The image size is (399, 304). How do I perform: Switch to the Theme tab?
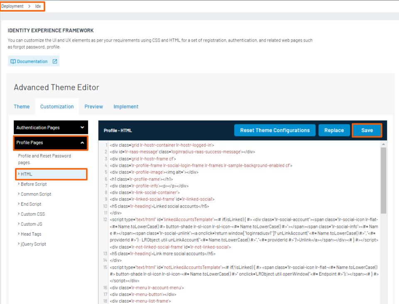pos(22,106)
